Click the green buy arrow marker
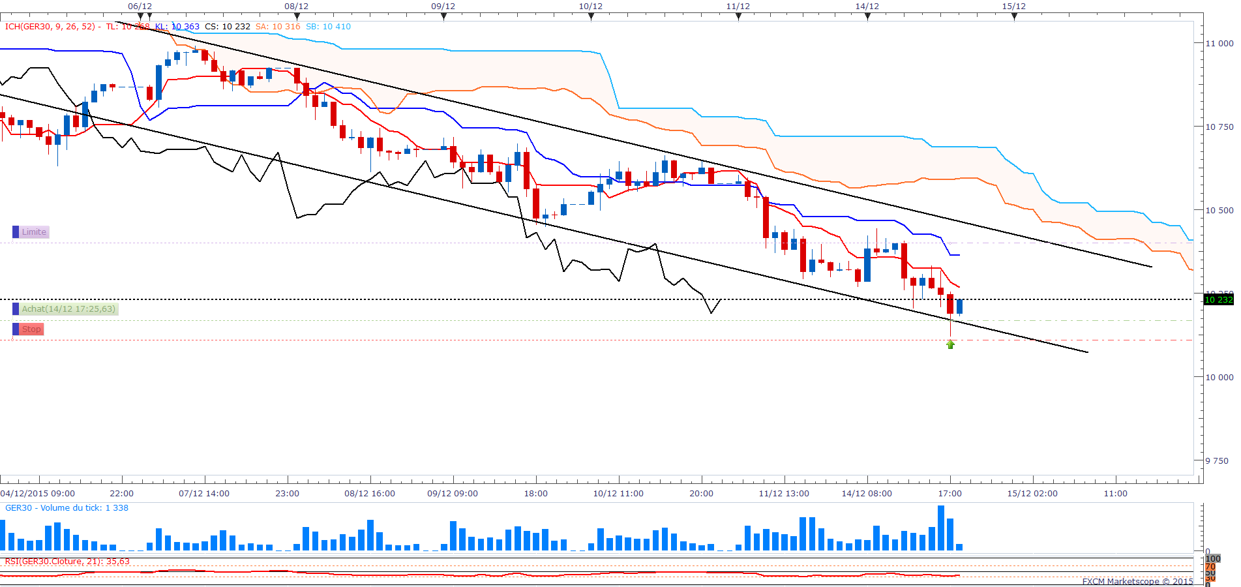Viewport: 1241px width, 587px height. point(950,344)
